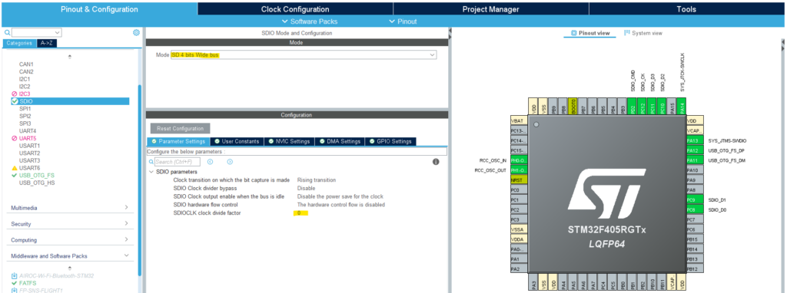The height and width of the screenshot is (293, 787).
Task: Click the next search result arrow icon
Action: pyautogui.click(x=230, y=162)
